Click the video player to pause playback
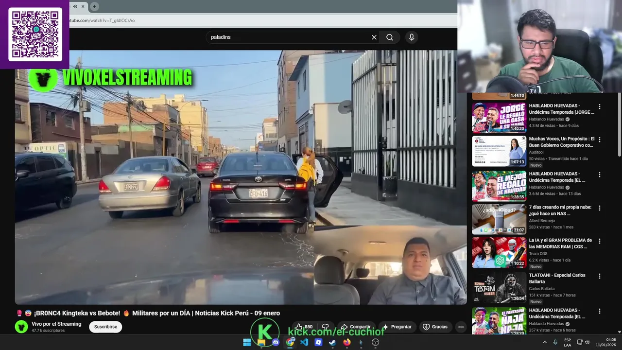 (x=241, y=177)
